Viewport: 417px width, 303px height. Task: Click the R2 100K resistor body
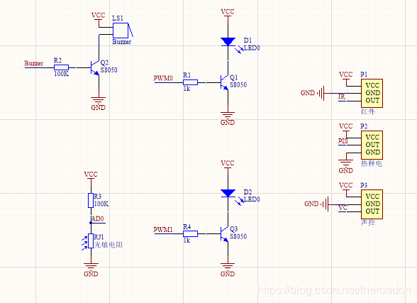click(62, 67)
